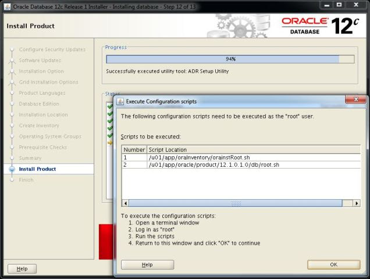Click the Script Location column header

pos(254,150)
